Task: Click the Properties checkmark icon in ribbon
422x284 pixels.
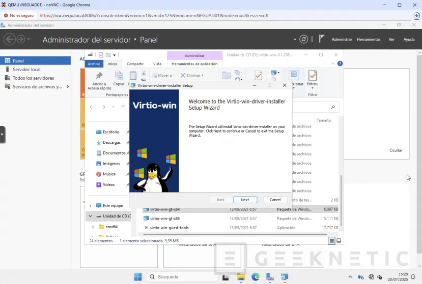Action: coord(258,76)
